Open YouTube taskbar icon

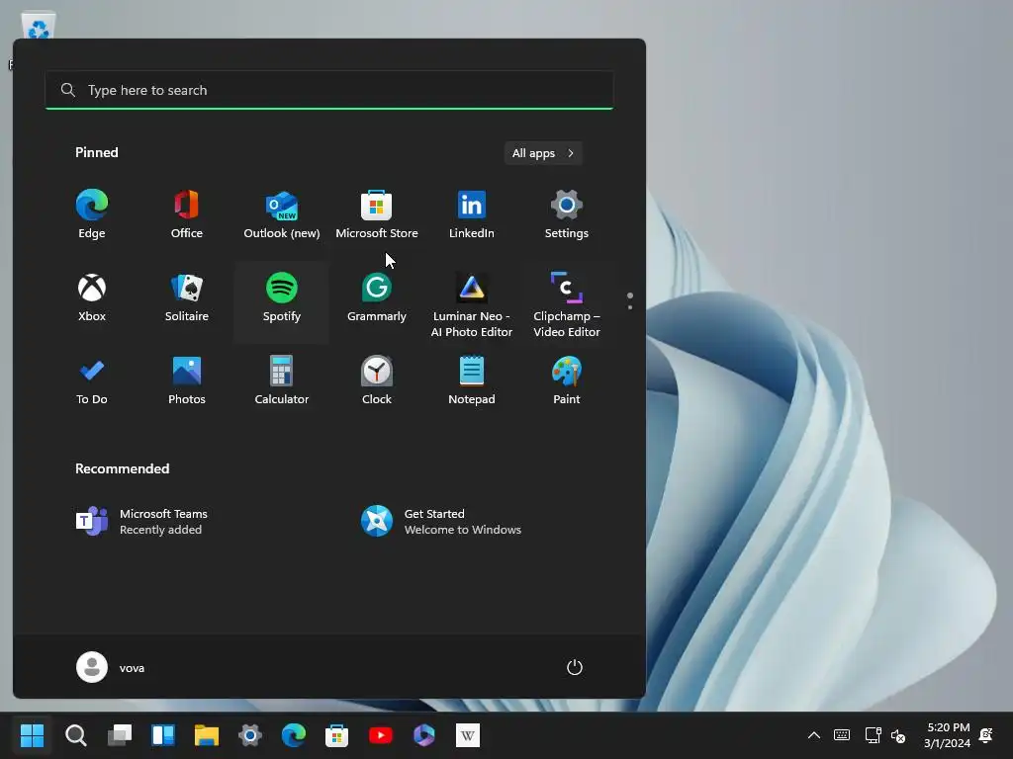pyautogui.click(x=381, y=735)
